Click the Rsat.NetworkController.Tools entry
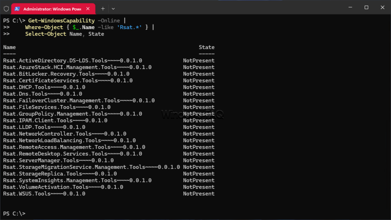Viewport: 391px width, 220px height. [x=65, y=134]
